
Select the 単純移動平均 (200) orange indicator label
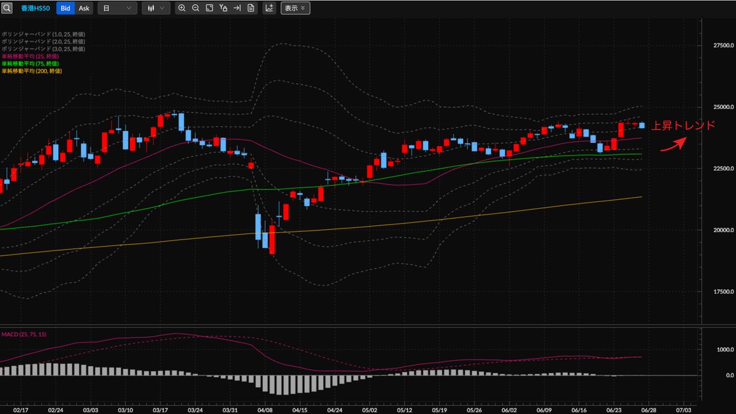pyautogui.click(x=31, y=71)
